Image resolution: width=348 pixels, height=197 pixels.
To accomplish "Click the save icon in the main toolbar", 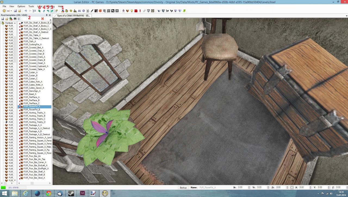I will pos(15,11).
